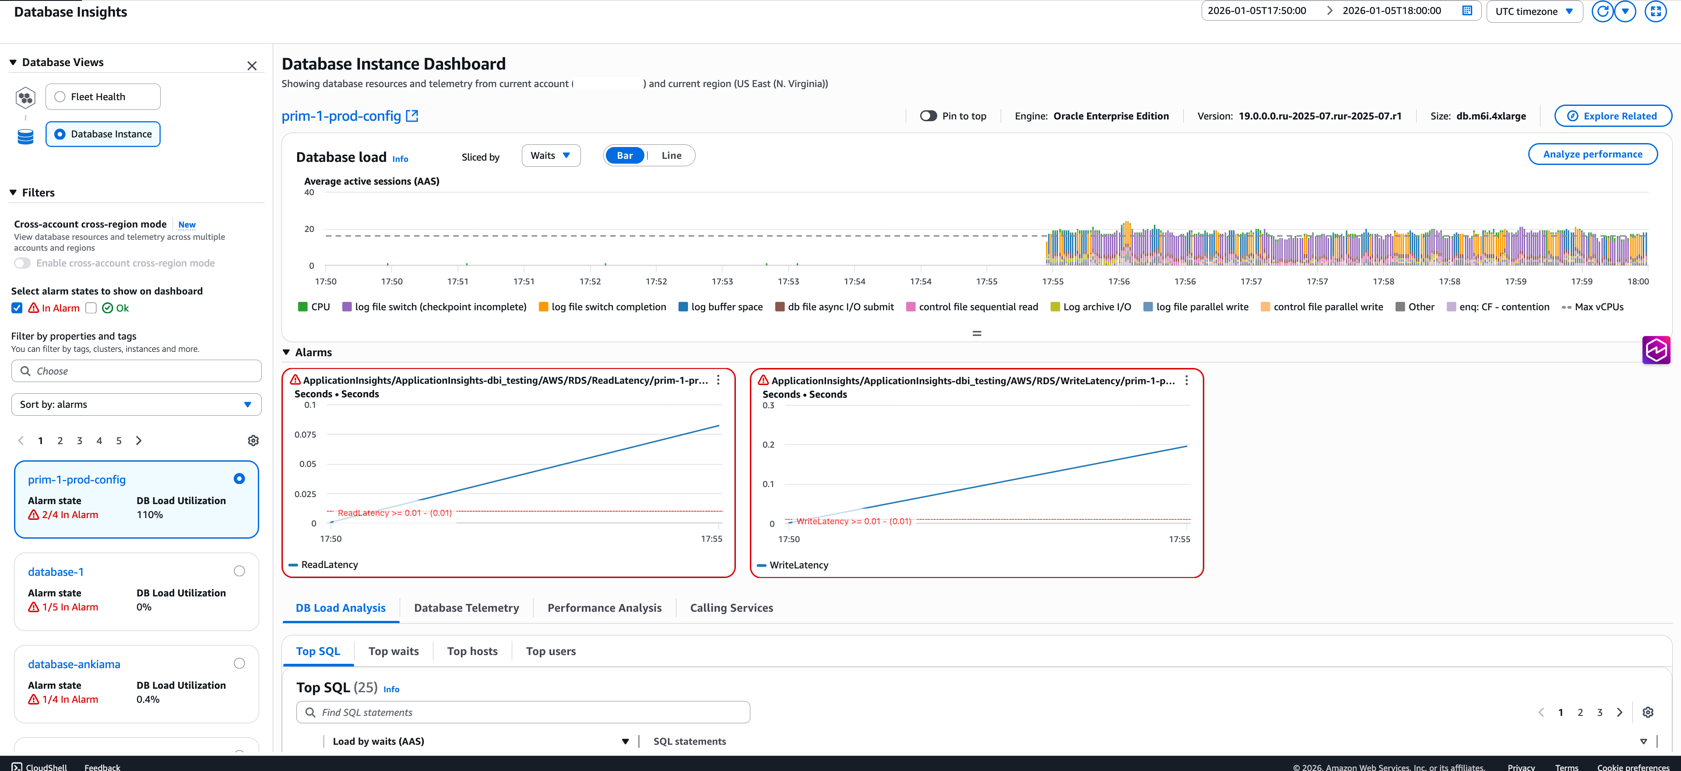Click the CPU legend color swatch

(302, 307)
